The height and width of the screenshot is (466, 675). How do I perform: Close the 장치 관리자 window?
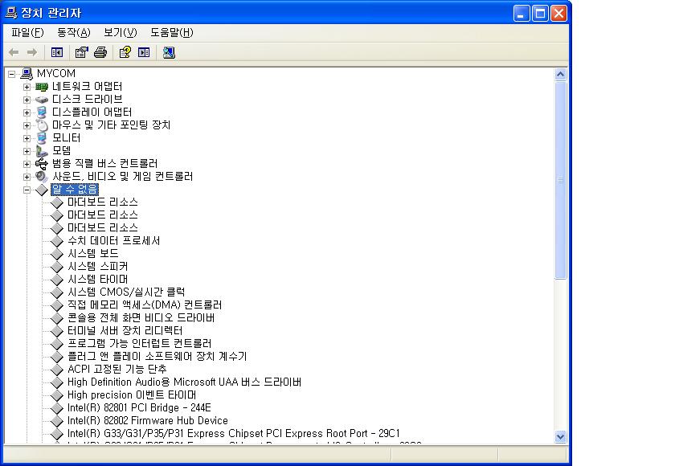click(558, 14)
